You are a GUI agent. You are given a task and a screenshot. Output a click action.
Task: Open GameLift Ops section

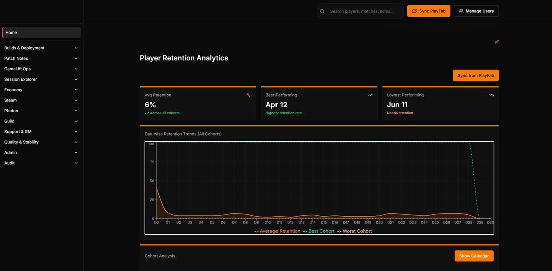coord(41,69)
